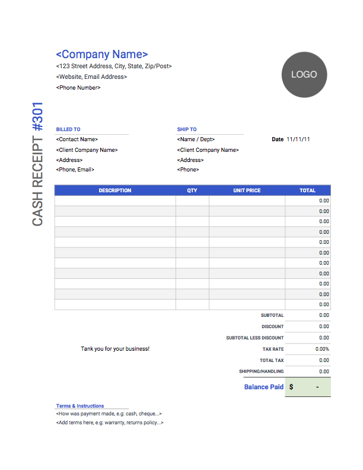The height and width of the screenshot is (470, 363).
Task: Click <Client Company Name> under SHIP TO
Action: point(208,150)
